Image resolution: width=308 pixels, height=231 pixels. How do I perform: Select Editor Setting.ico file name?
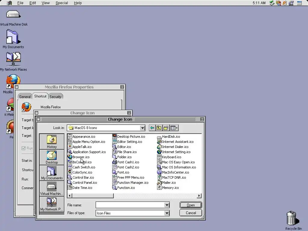tap(130, 142)
